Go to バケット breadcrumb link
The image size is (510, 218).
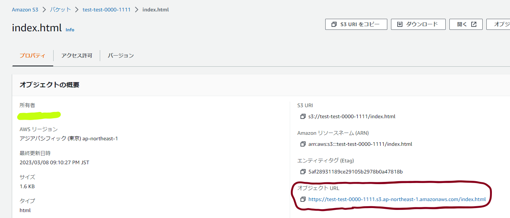[61, 10]
